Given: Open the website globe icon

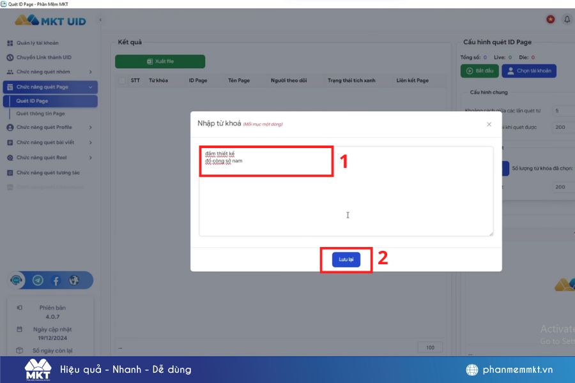Looking at the screenshot, I should [x=74, y=280].
